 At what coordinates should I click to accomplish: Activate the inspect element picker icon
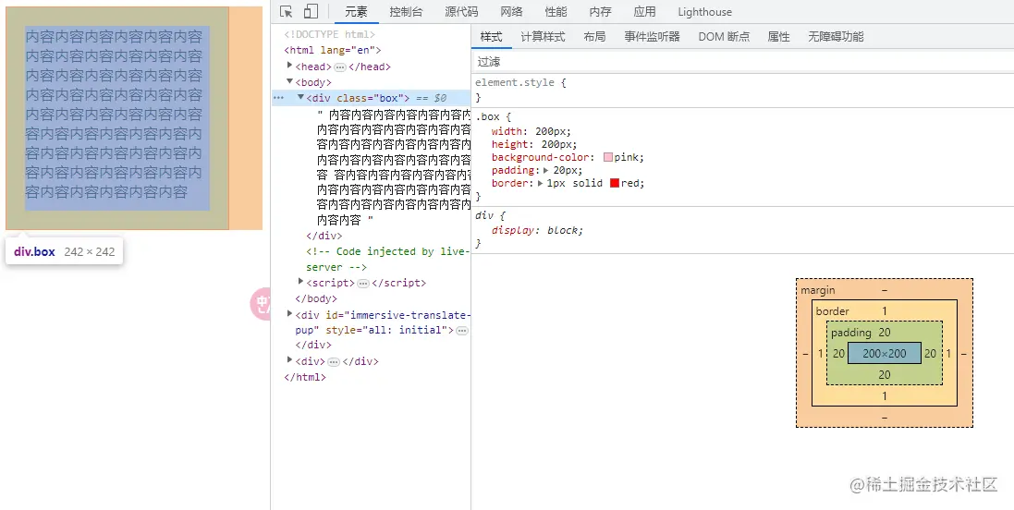(x=287, y=12)
